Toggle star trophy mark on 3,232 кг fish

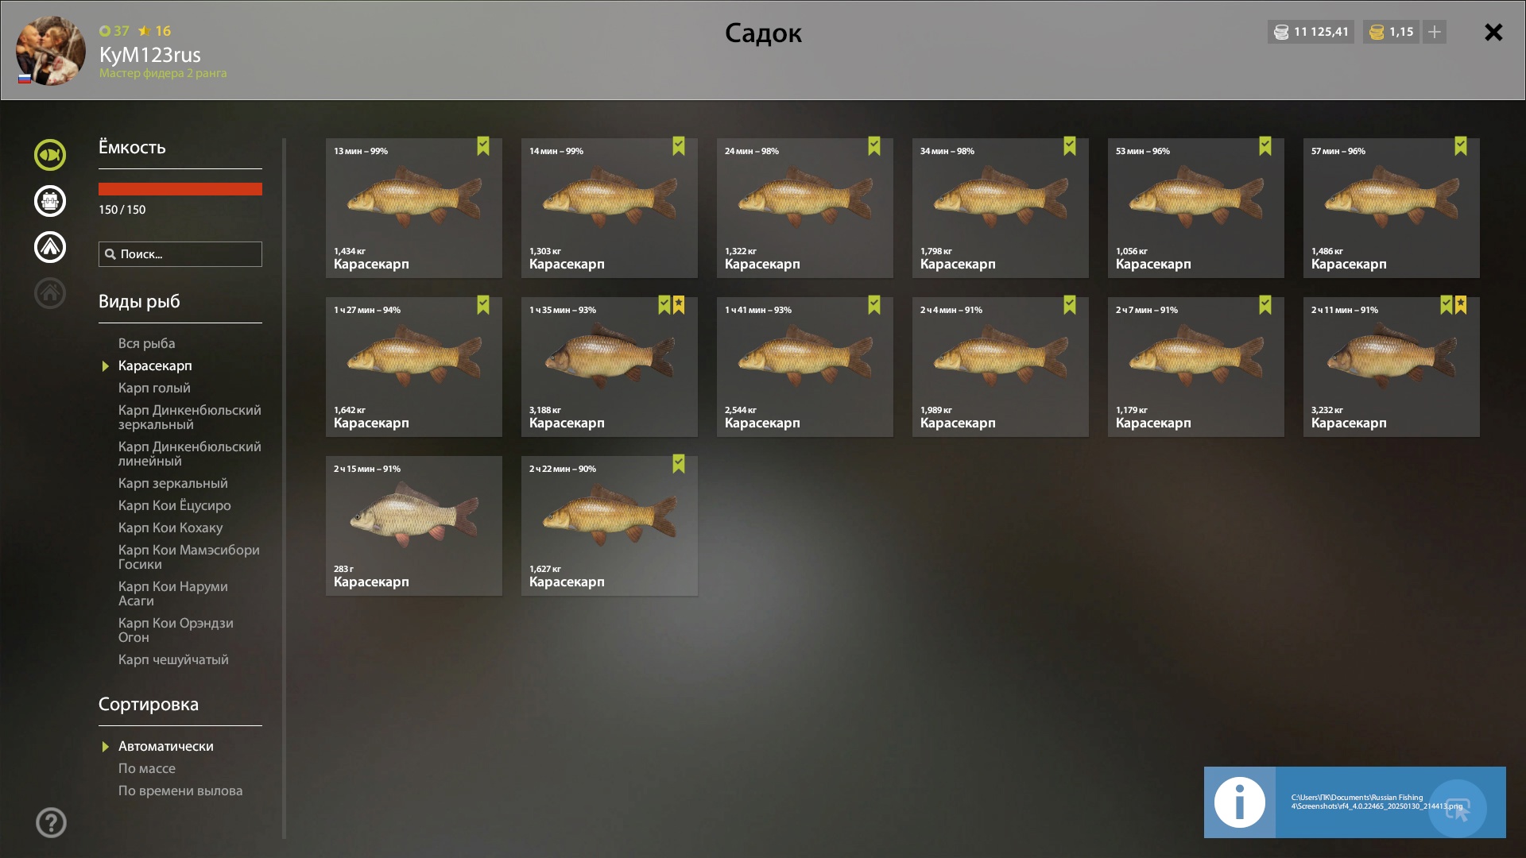pyautogui.click(x=1461, y=305)
